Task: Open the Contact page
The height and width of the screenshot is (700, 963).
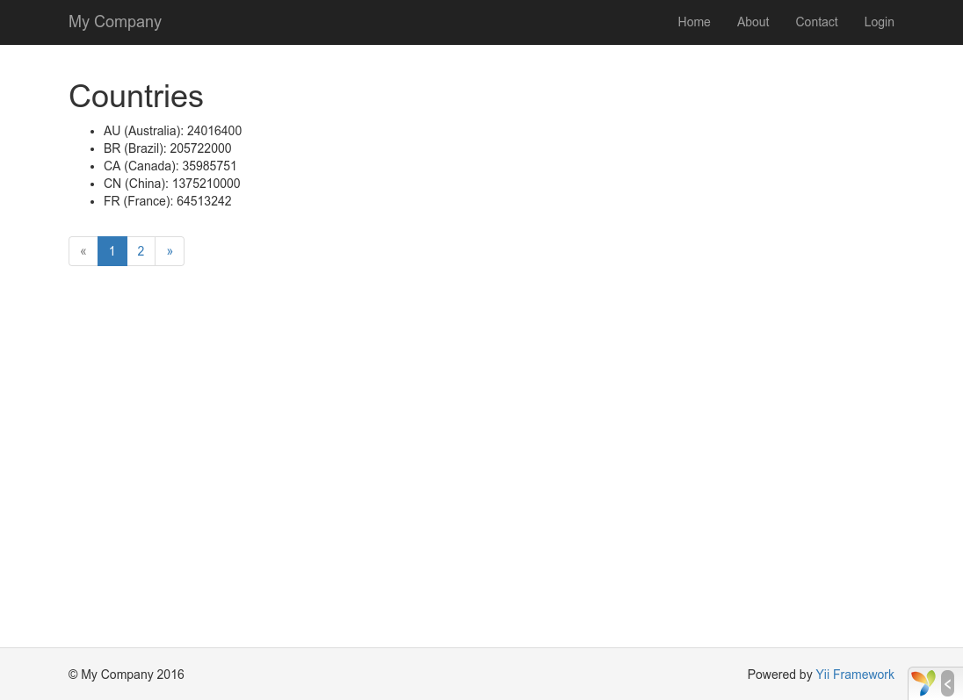Action: tap(816, 22)
